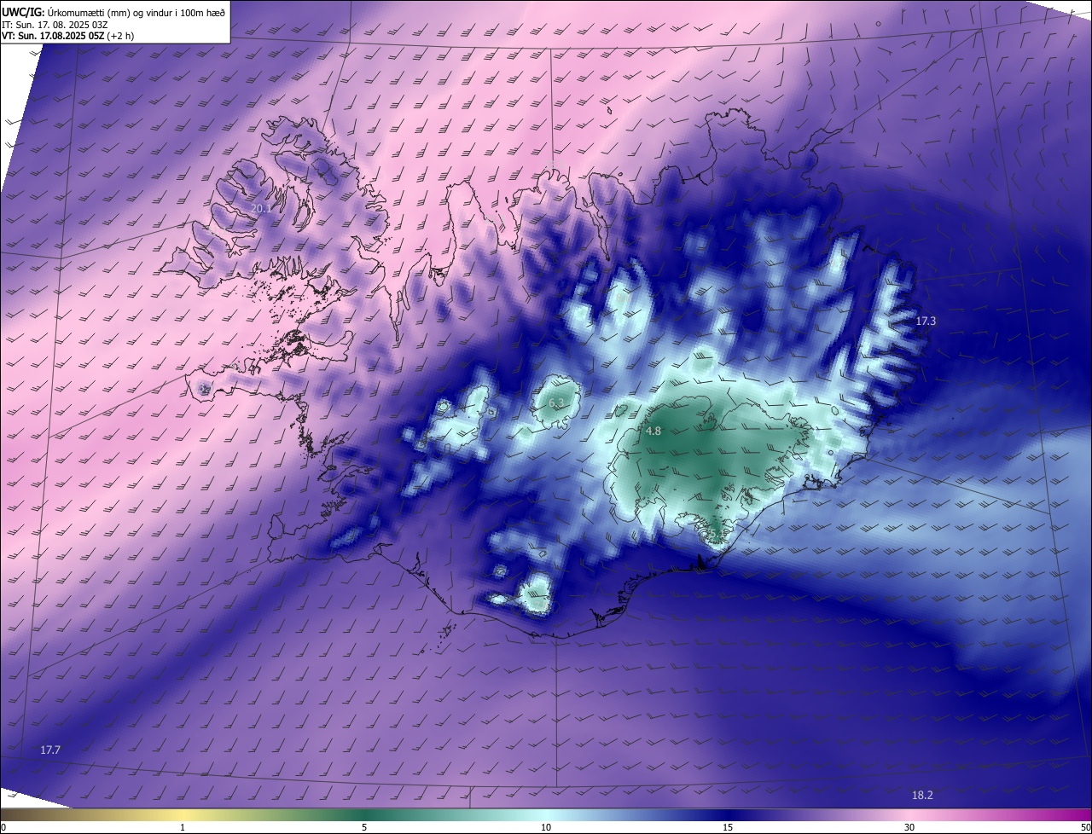Click the 'VT: Sun. 17.08.2025 05Z (+2 h)' line
Image resolution: width=1092 pixels, height=834 pixels.
pos(67,36)
